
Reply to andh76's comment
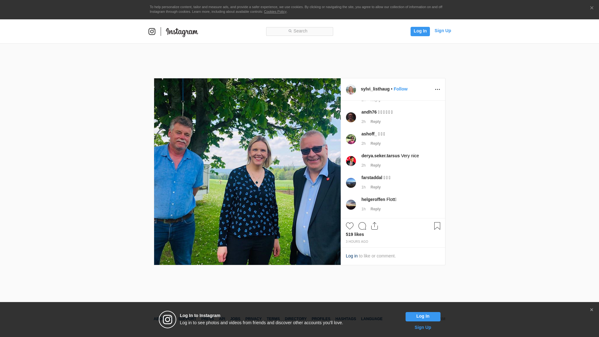coord(376,122)
